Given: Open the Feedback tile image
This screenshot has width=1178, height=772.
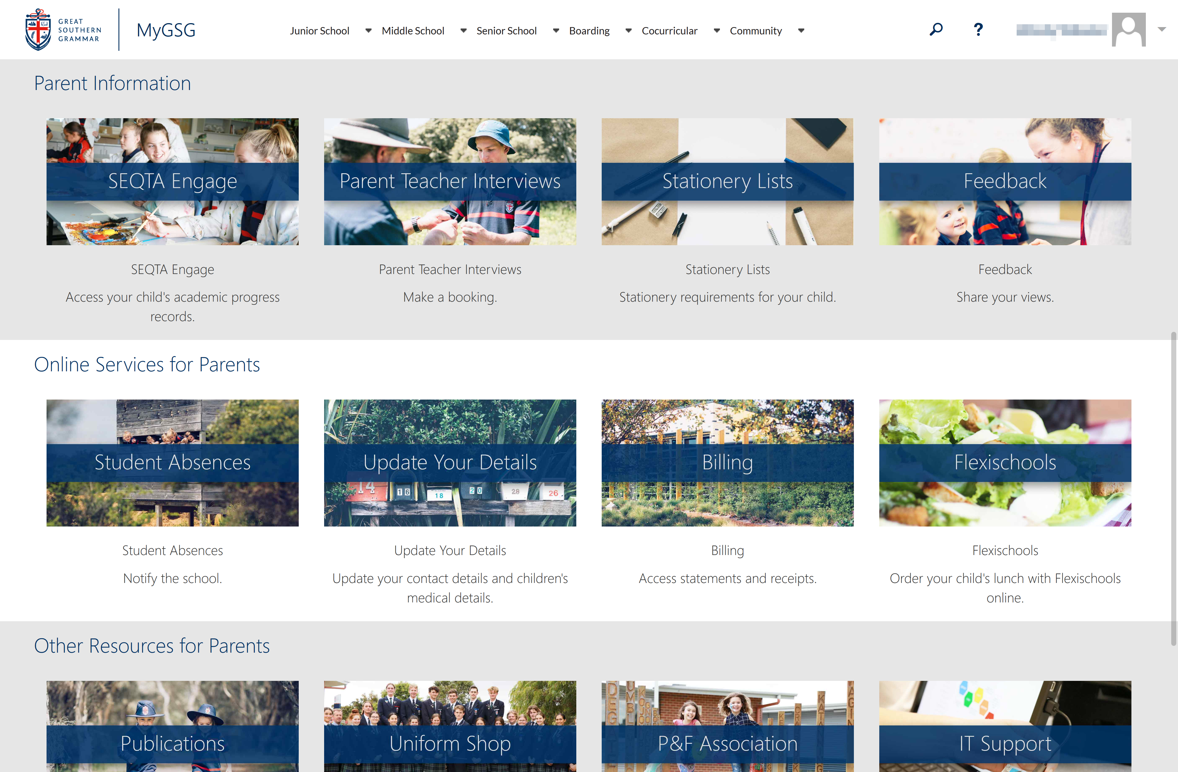Looking at the screenshot, I should [x=1005, y=181].
